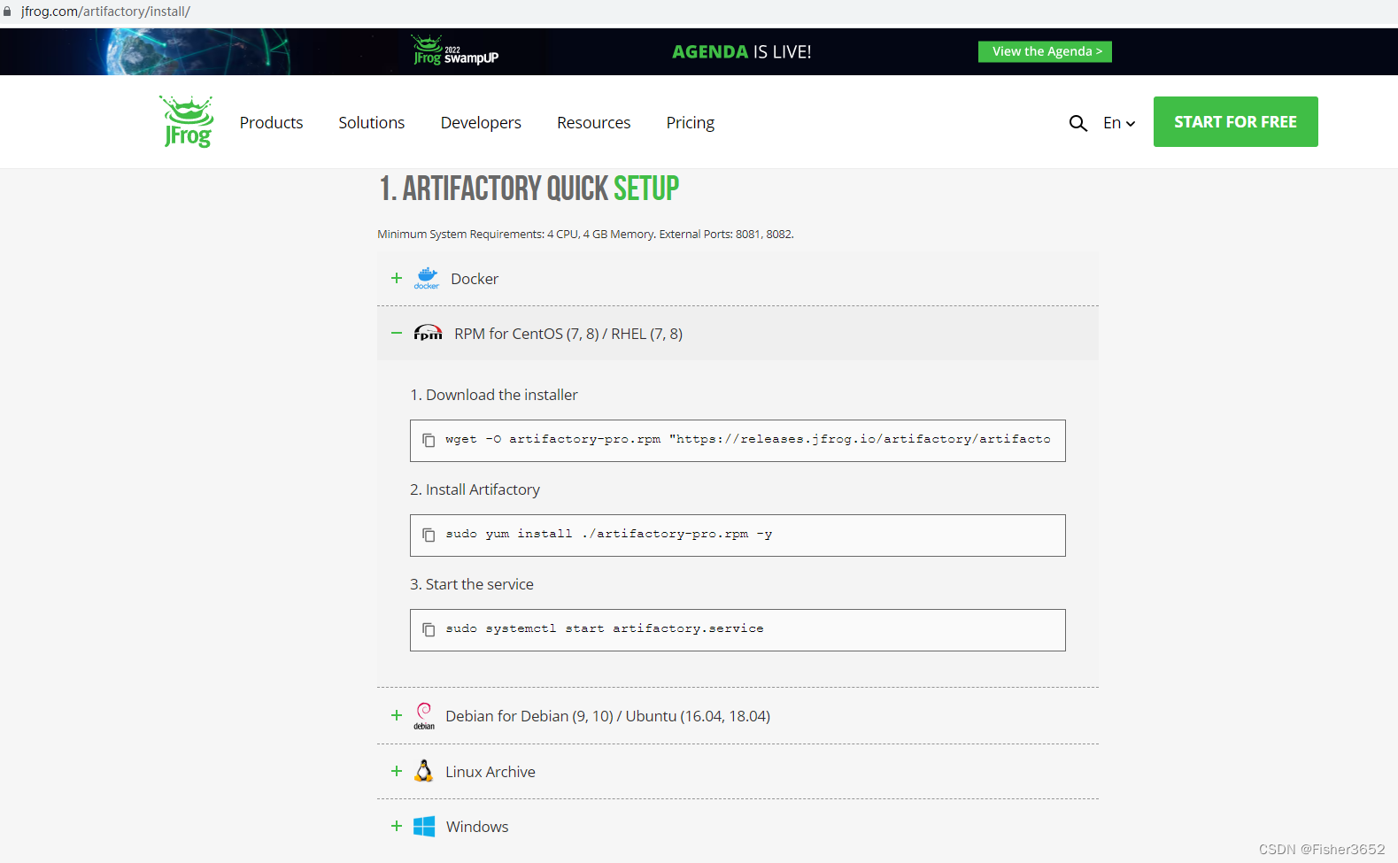Click the wget command code box

(x=738, y=441)
